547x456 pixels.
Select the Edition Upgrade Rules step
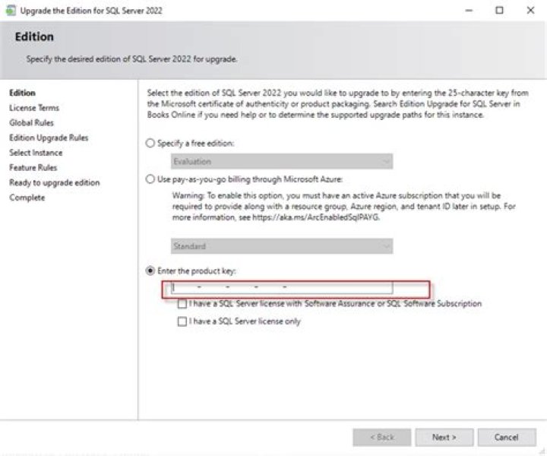click(x=49, y=138)
